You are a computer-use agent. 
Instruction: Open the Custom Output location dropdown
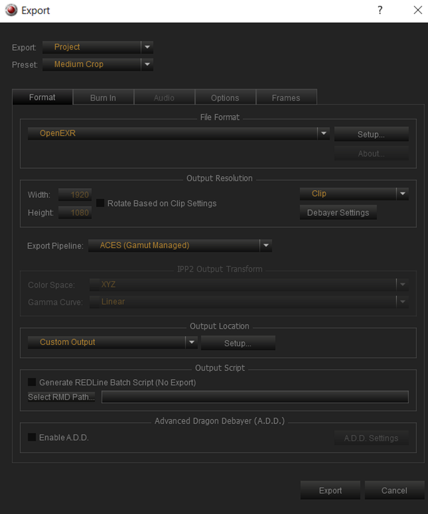(x=112, y=342)
